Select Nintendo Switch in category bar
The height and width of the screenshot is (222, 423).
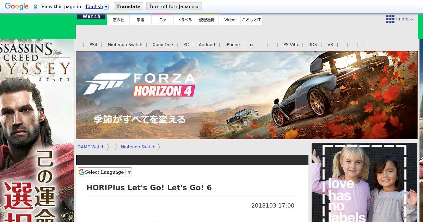[125, 45]
